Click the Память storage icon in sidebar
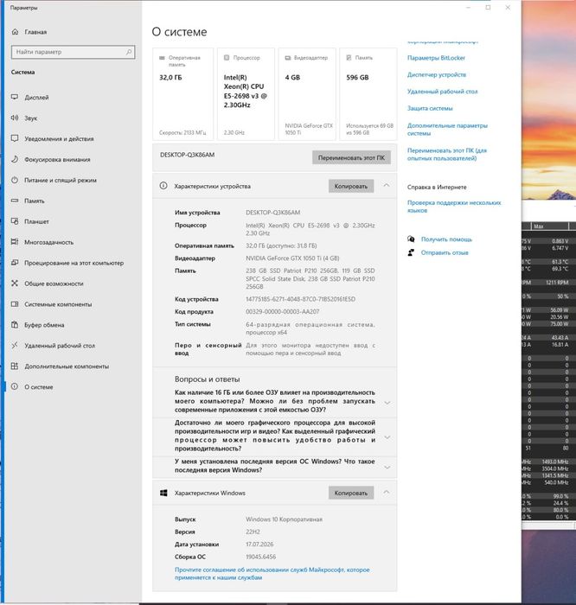 click(x=15, y=201)
